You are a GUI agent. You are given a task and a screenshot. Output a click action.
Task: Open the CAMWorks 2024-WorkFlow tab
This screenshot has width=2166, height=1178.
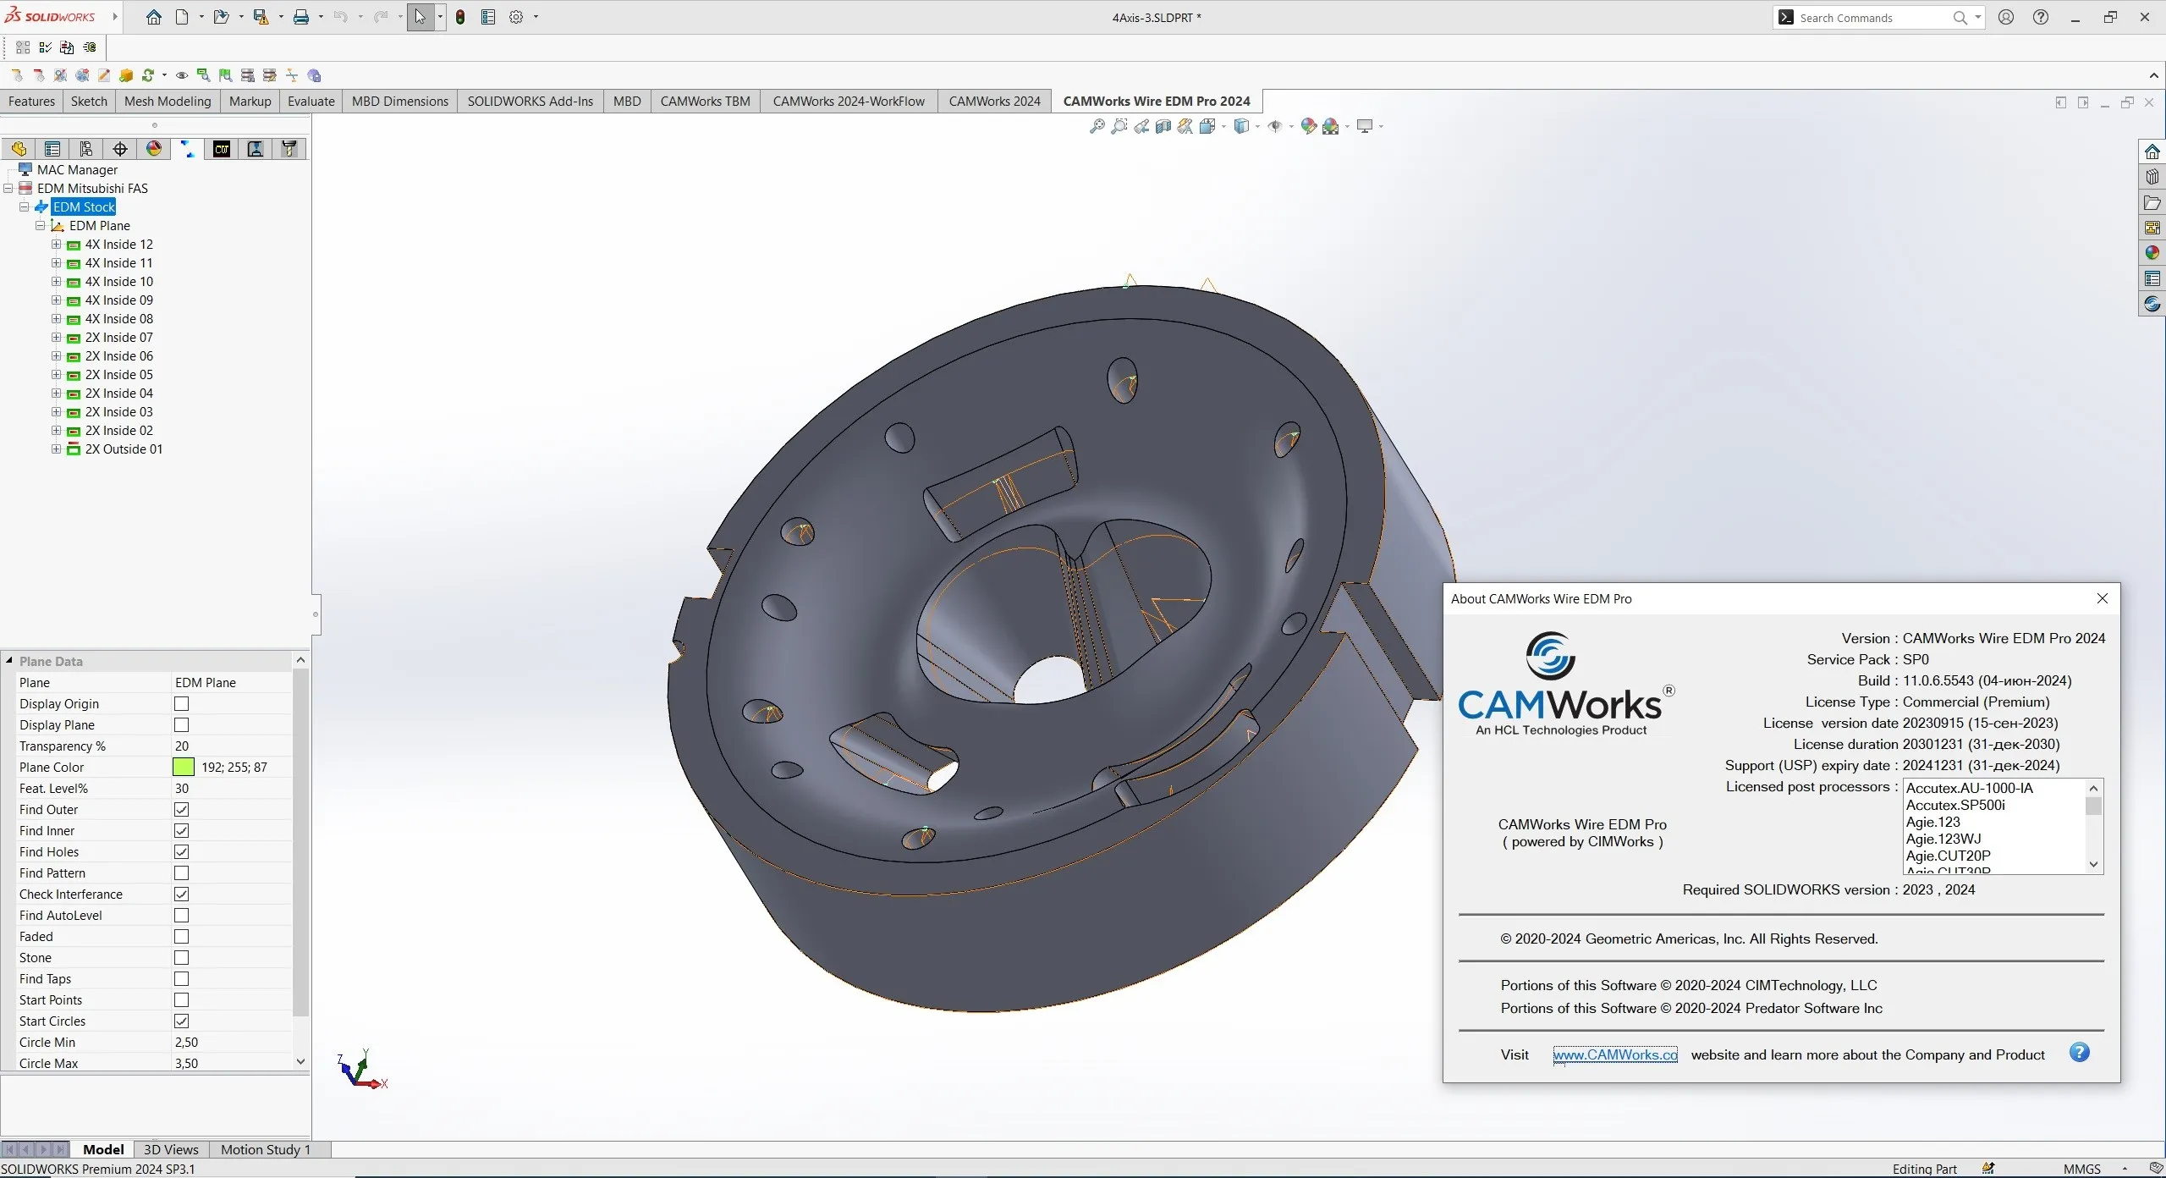tap(849, 102)
